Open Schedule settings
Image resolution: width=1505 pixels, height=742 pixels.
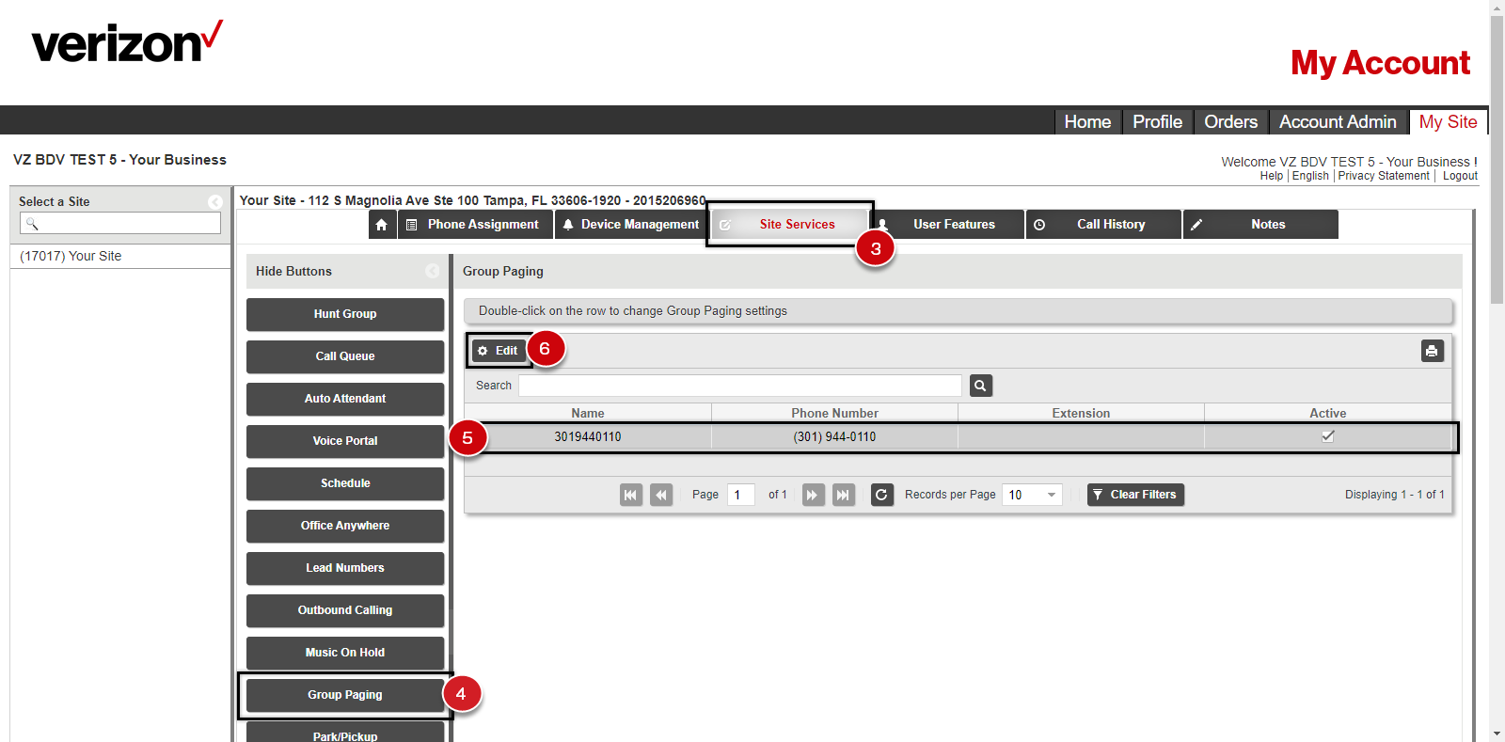tap(345, 483)
